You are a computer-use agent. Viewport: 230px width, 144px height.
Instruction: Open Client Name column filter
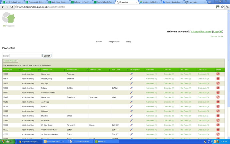(39, 70)
